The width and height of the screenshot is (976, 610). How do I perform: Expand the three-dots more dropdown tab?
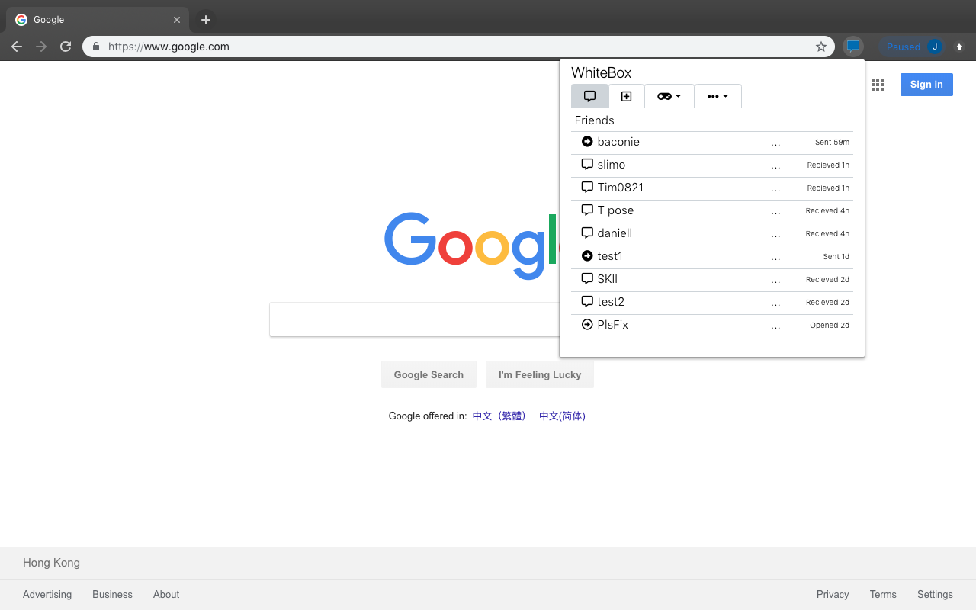(x=718, y=96)
